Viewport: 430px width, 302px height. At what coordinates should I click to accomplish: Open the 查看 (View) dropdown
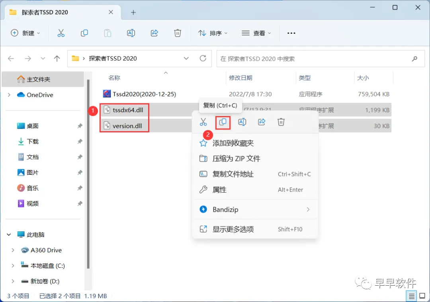click(x=256, y=33)
